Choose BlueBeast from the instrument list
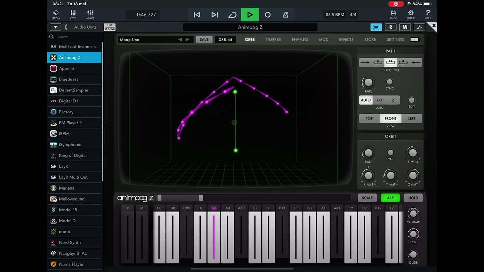 74,79
